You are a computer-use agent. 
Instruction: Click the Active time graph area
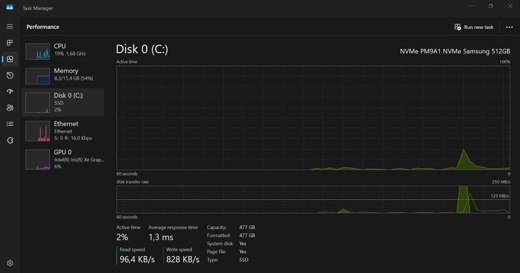[x=313, y=117]
